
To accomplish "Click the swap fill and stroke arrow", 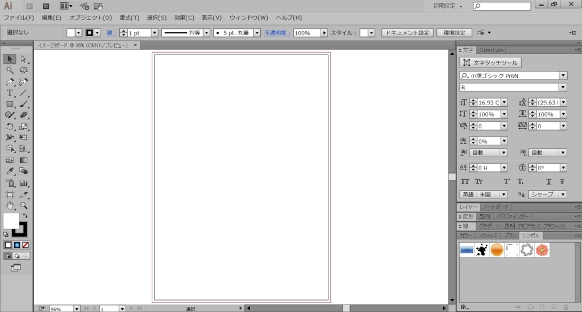I will [25, 216].
